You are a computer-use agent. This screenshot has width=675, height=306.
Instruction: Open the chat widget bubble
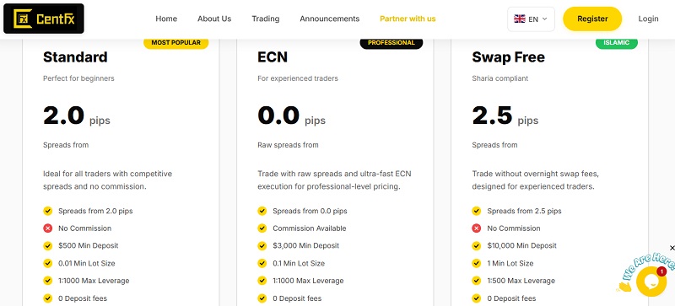(x=651, y=282)
